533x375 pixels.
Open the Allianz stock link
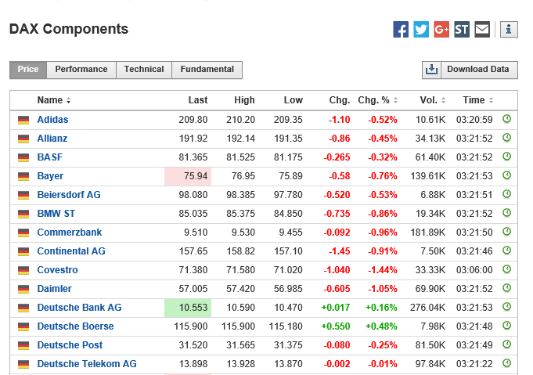(52, 139)
